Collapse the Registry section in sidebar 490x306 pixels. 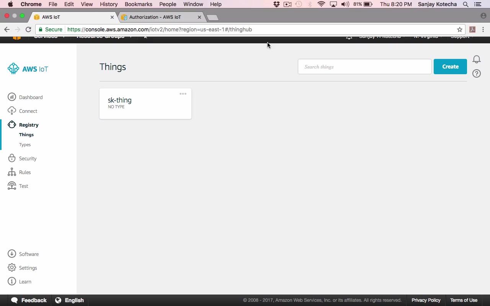[29, 125]
